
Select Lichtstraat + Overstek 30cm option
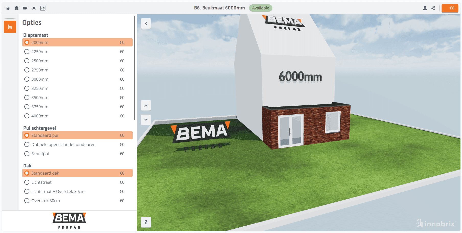coord(77,191)
